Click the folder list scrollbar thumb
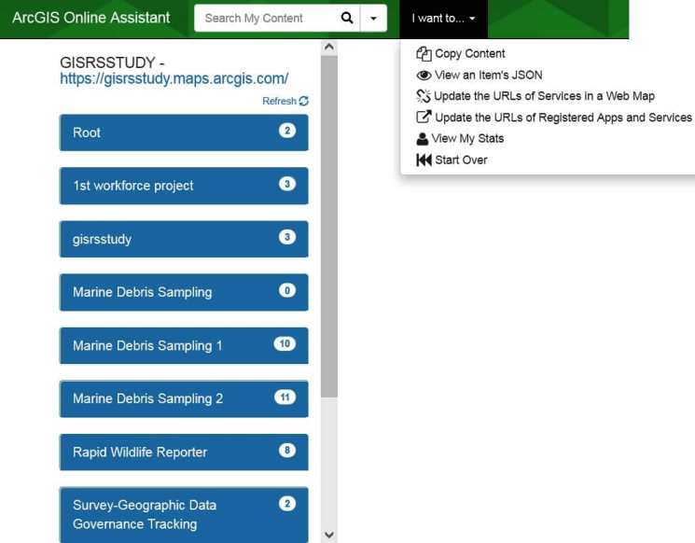The height and width of the screenshot is (543, 695). point(329,226)
